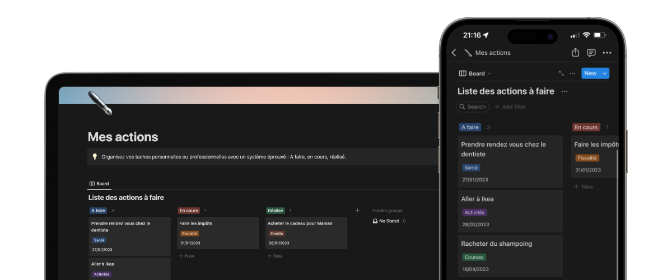Open the Faire les impôts card on the laptop
Screen dimensions: 672x280
click(x=218, y=233)
